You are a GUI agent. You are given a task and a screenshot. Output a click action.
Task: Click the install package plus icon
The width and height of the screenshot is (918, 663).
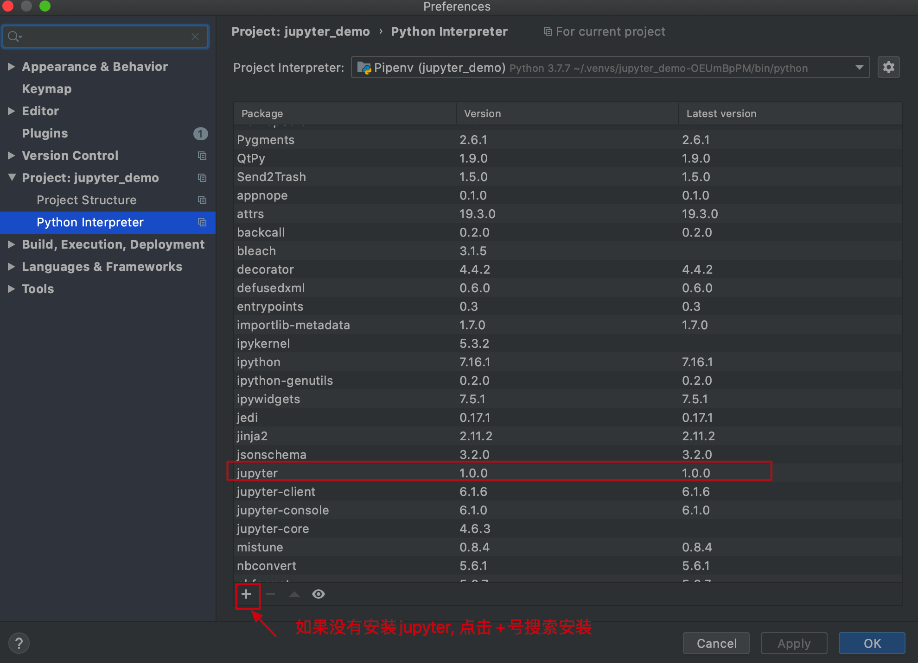246,594
